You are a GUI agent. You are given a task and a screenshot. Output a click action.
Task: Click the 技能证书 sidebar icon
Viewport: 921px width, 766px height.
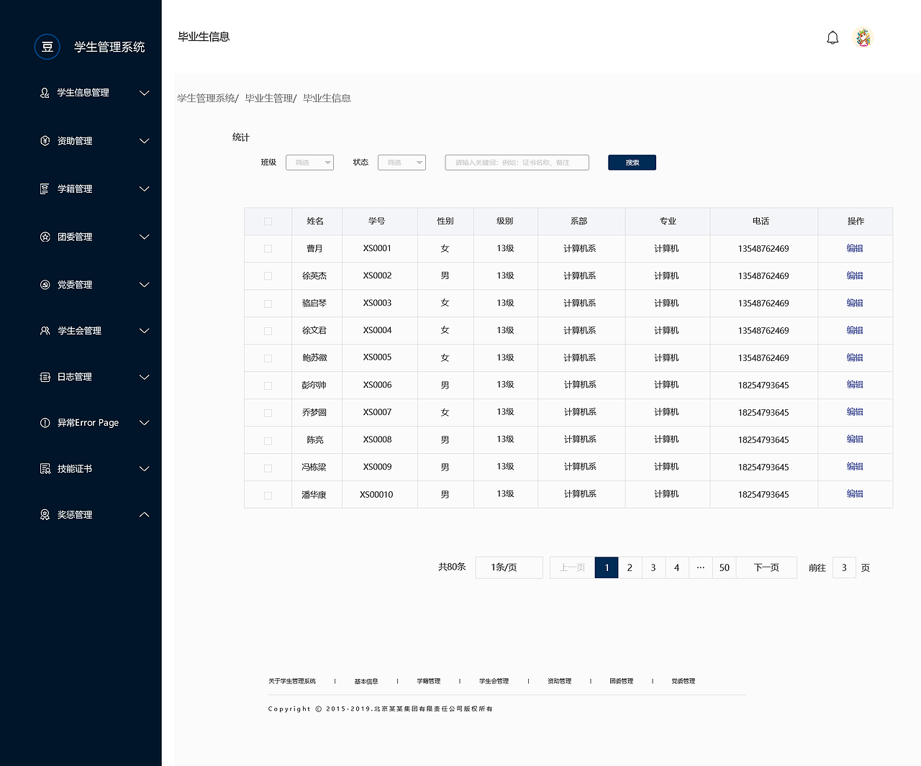click(44, 468)
